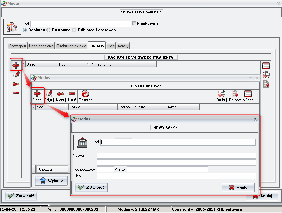
Task: Click Klonuj icon in bank list toolbar
Action: 61,94
